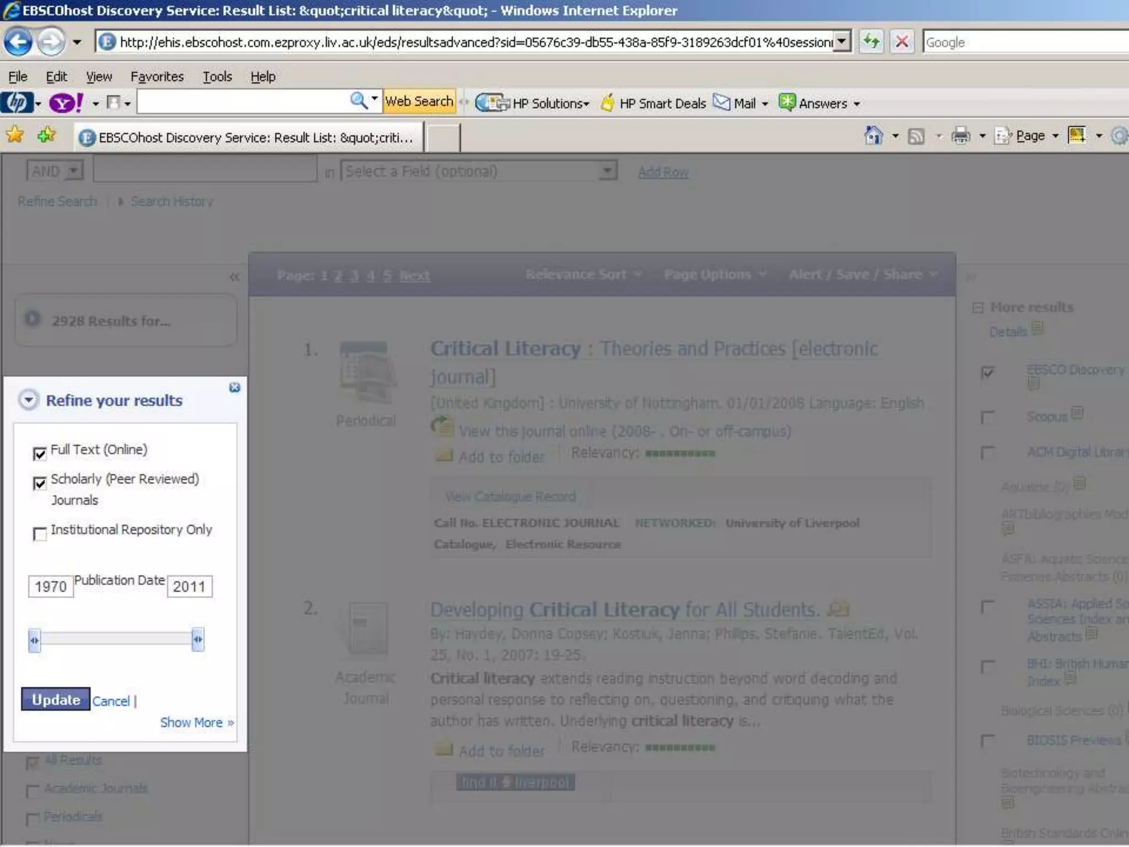
Task: Click the Update button
Action: [56, 699]
